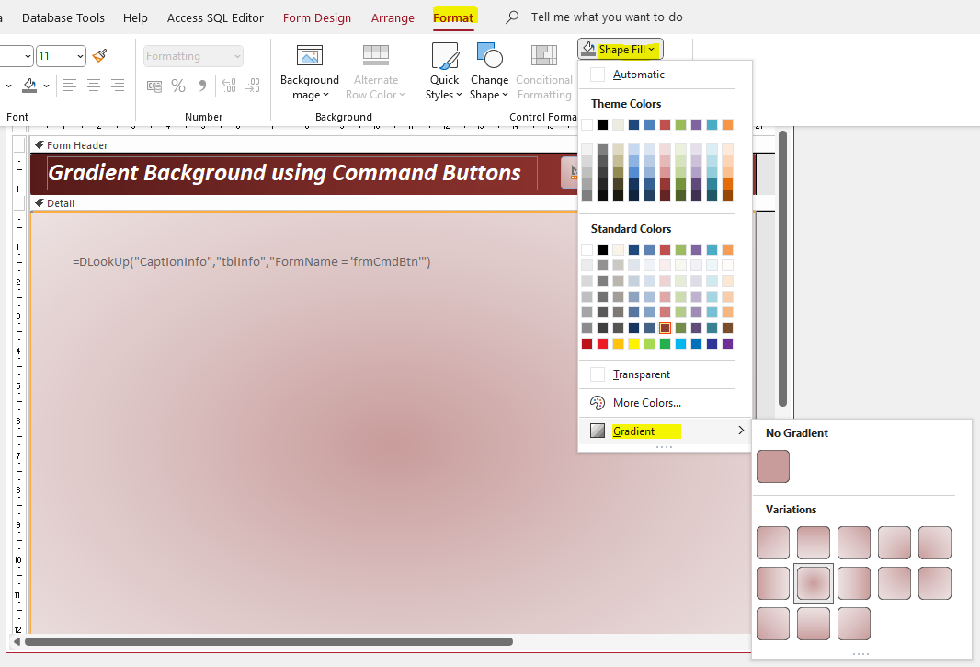Switch to the Form Design tab

(317, 18)
